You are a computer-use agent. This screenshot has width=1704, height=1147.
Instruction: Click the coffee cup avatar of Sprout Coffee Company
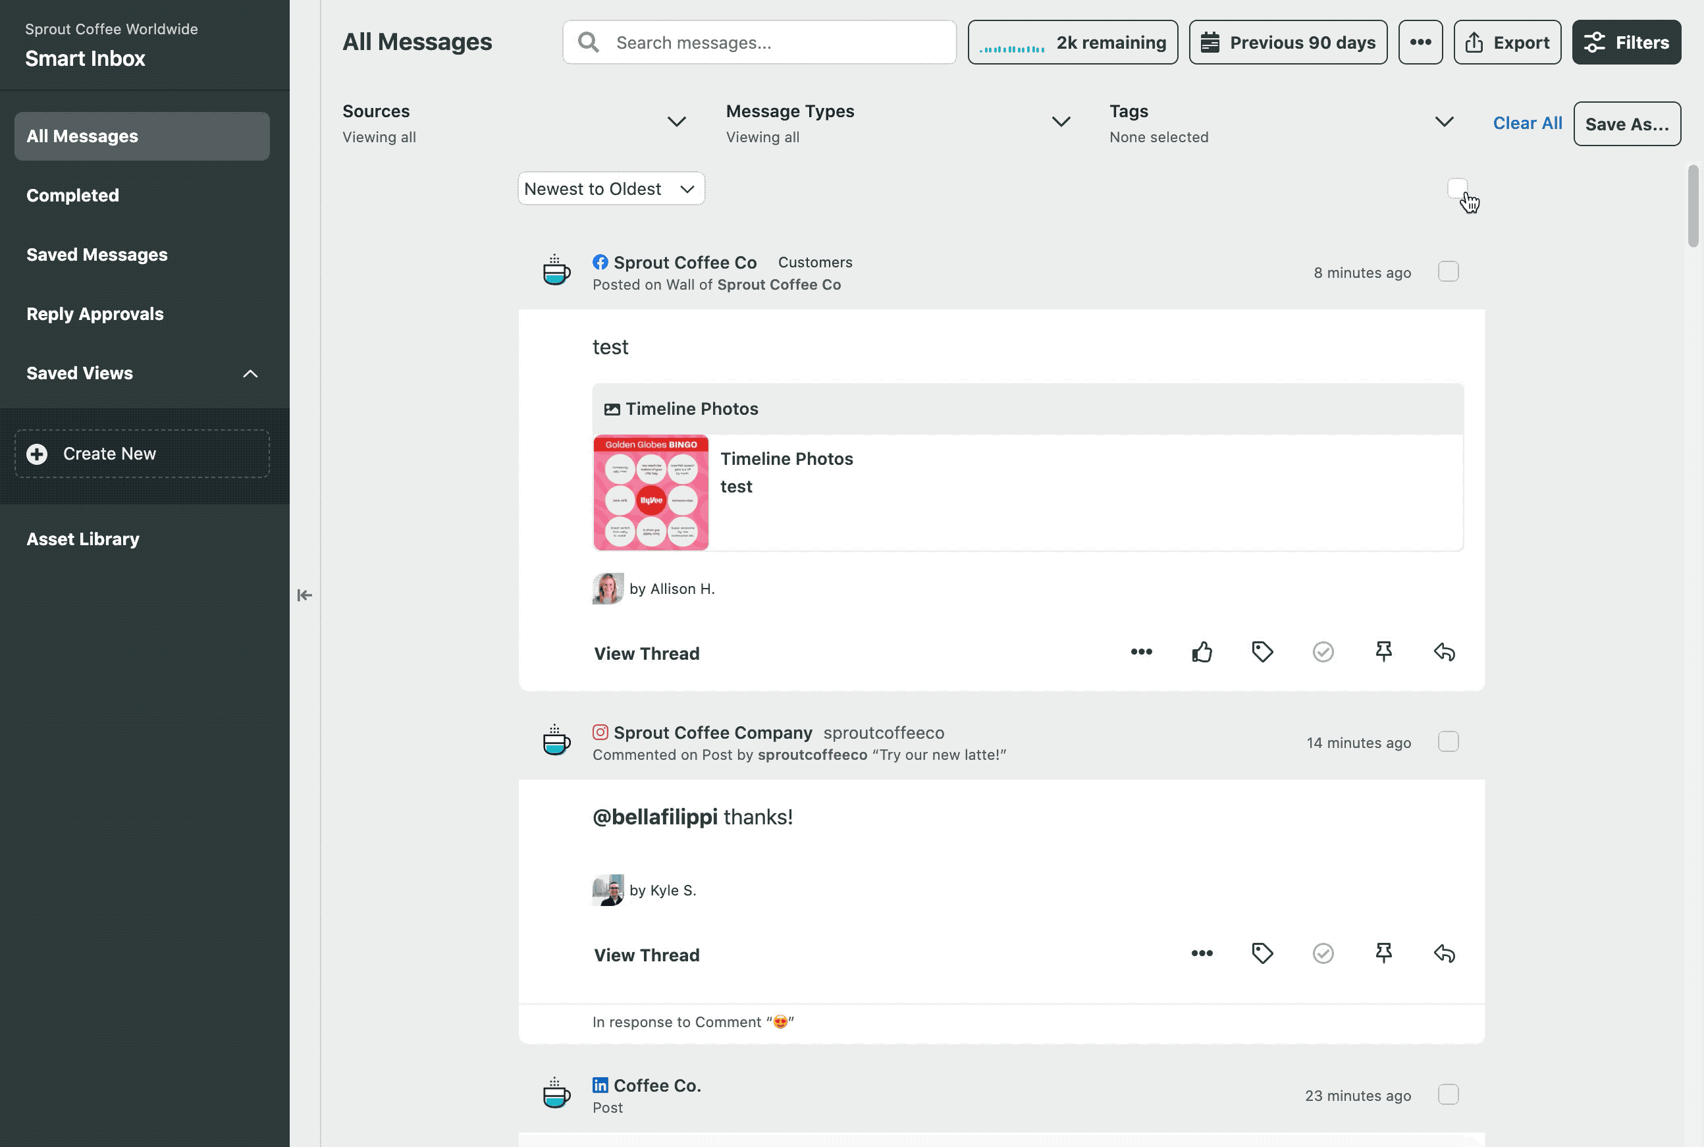point(556,740)
